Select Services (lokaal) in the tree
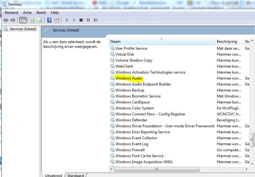Image resolution: width=255 pixels, height=177 pixels. pyautogui.click(x=20, y=29)
